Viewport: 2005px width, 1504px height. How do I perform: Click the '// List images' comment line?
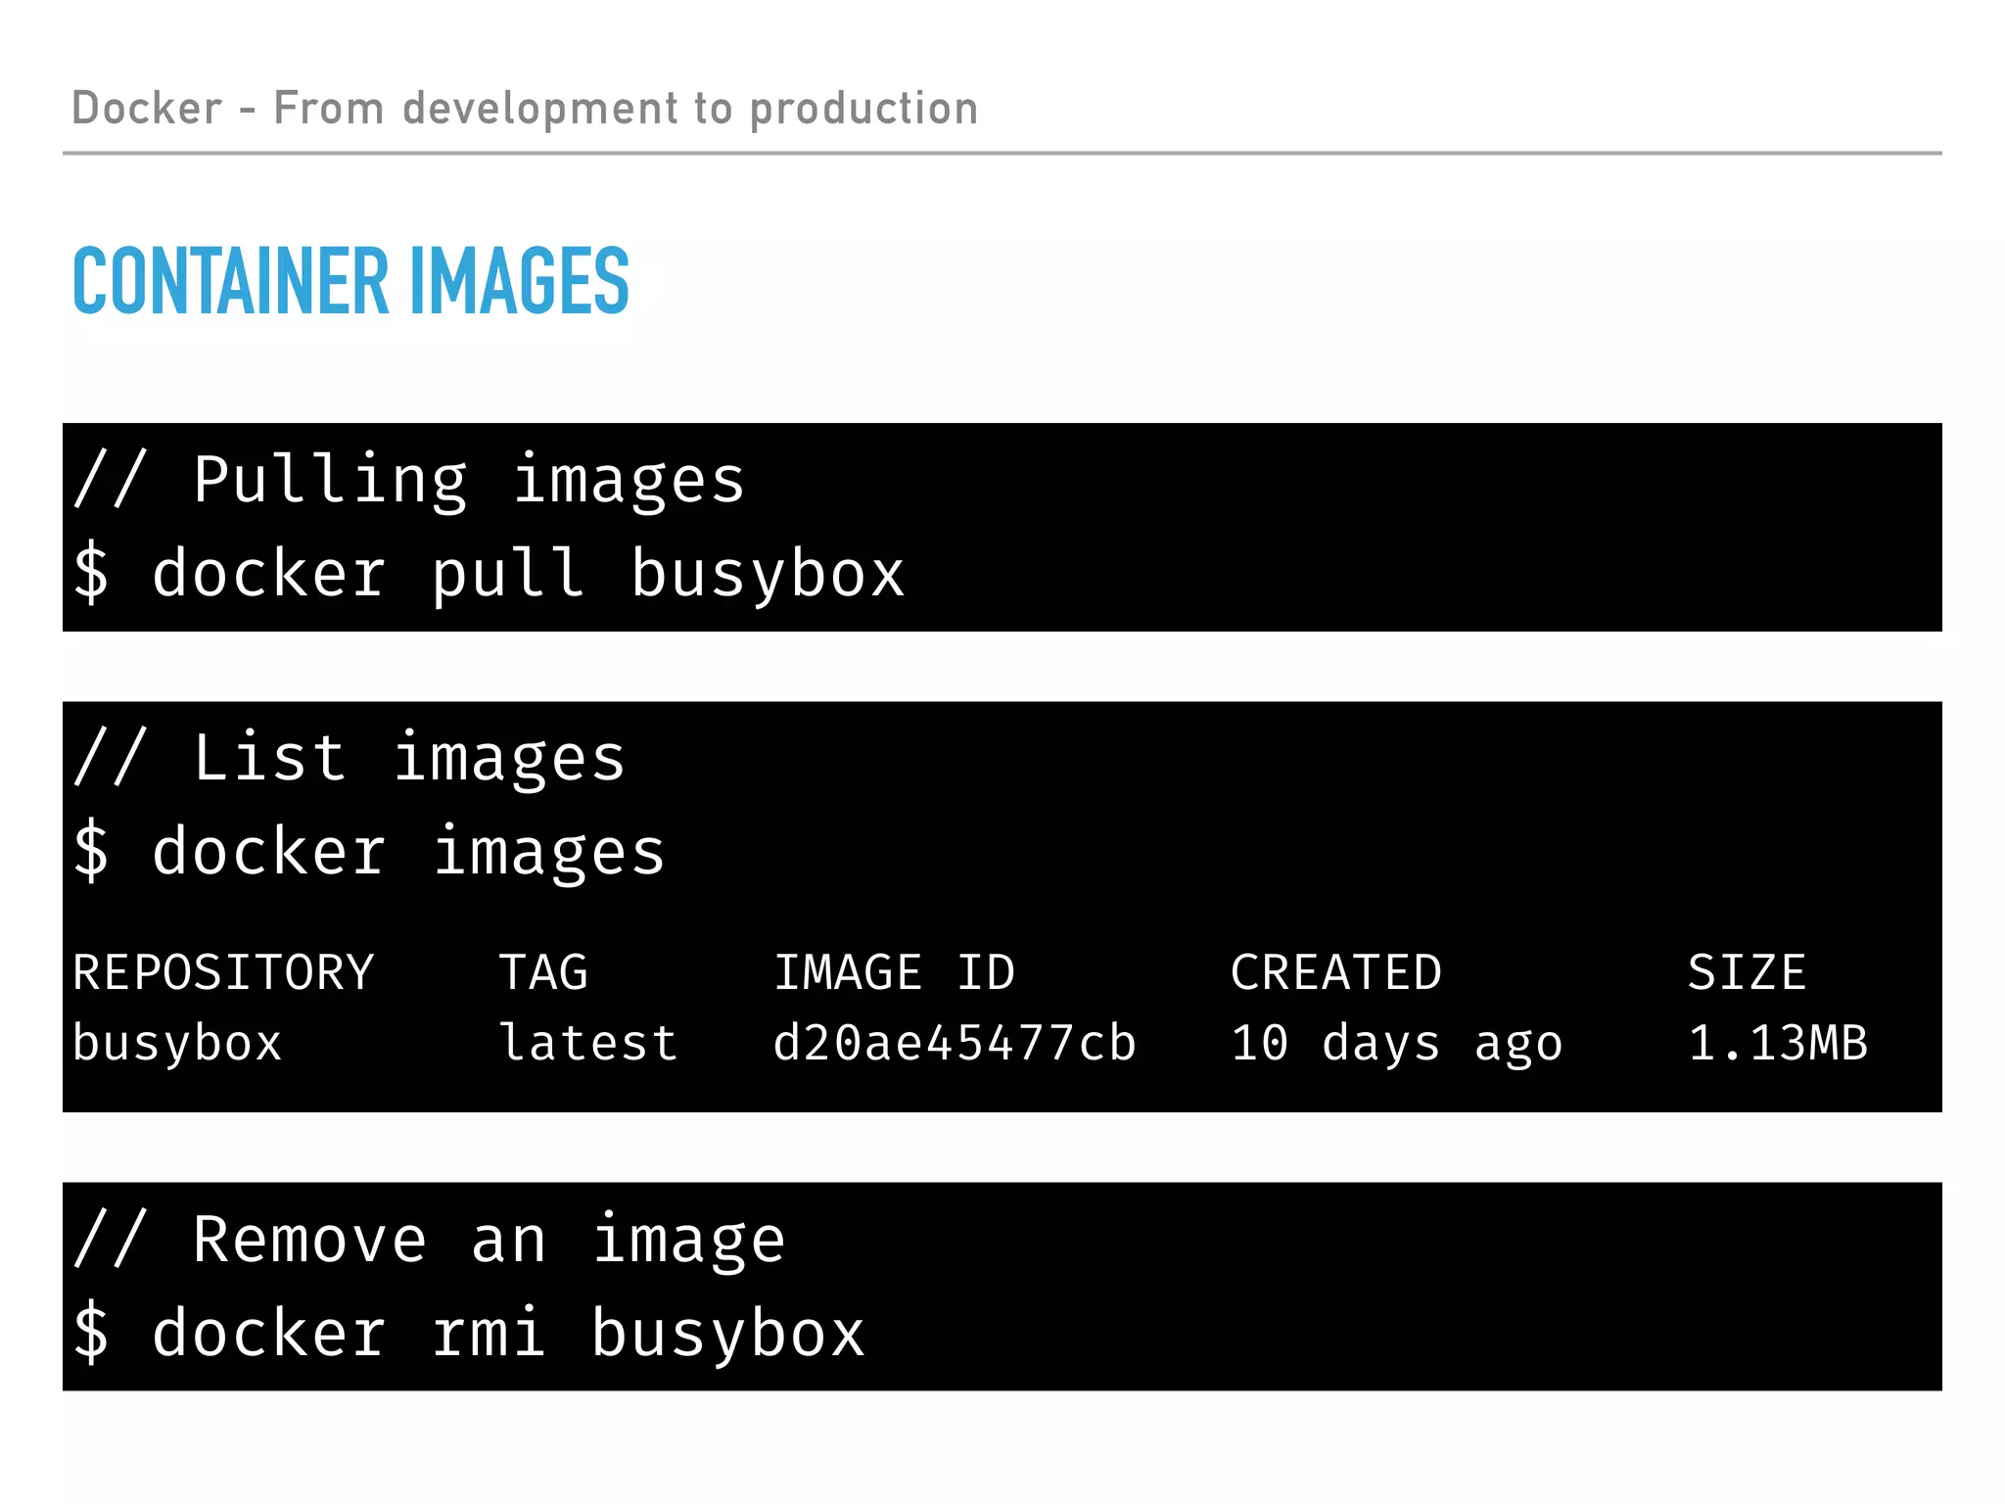349,759
